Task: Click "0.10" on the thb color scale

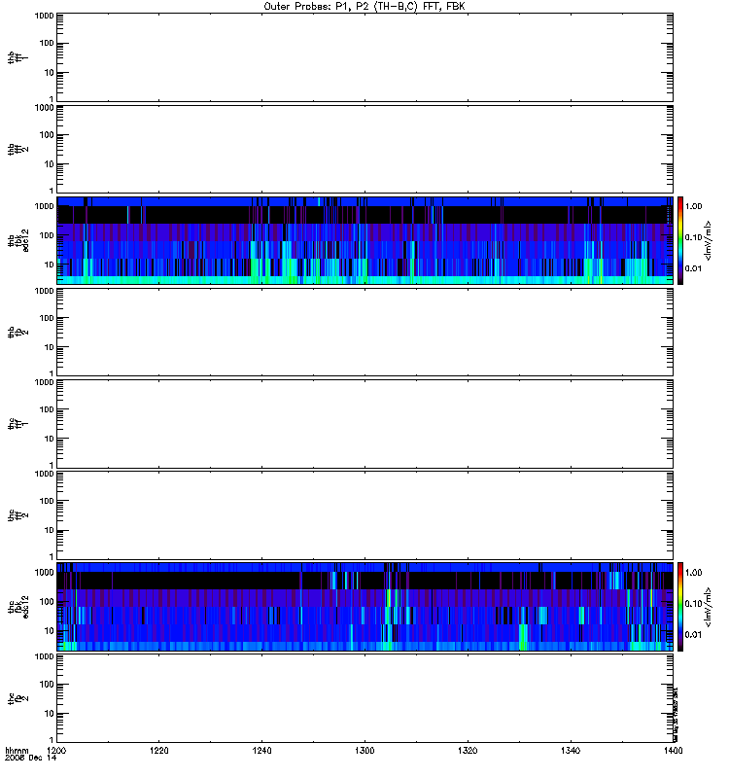Action: point(693,237)
